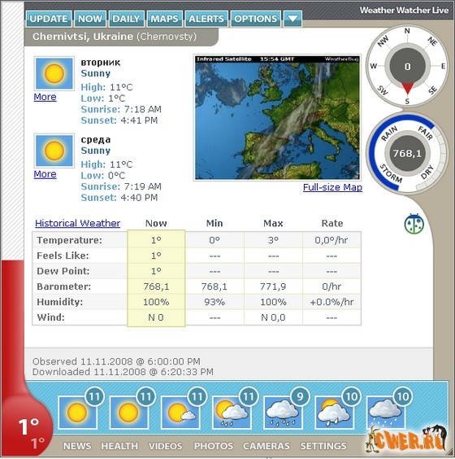Viewport: 455px width, 459px height.
Task: Open the MAPS tab
Action: click(164, 19)
